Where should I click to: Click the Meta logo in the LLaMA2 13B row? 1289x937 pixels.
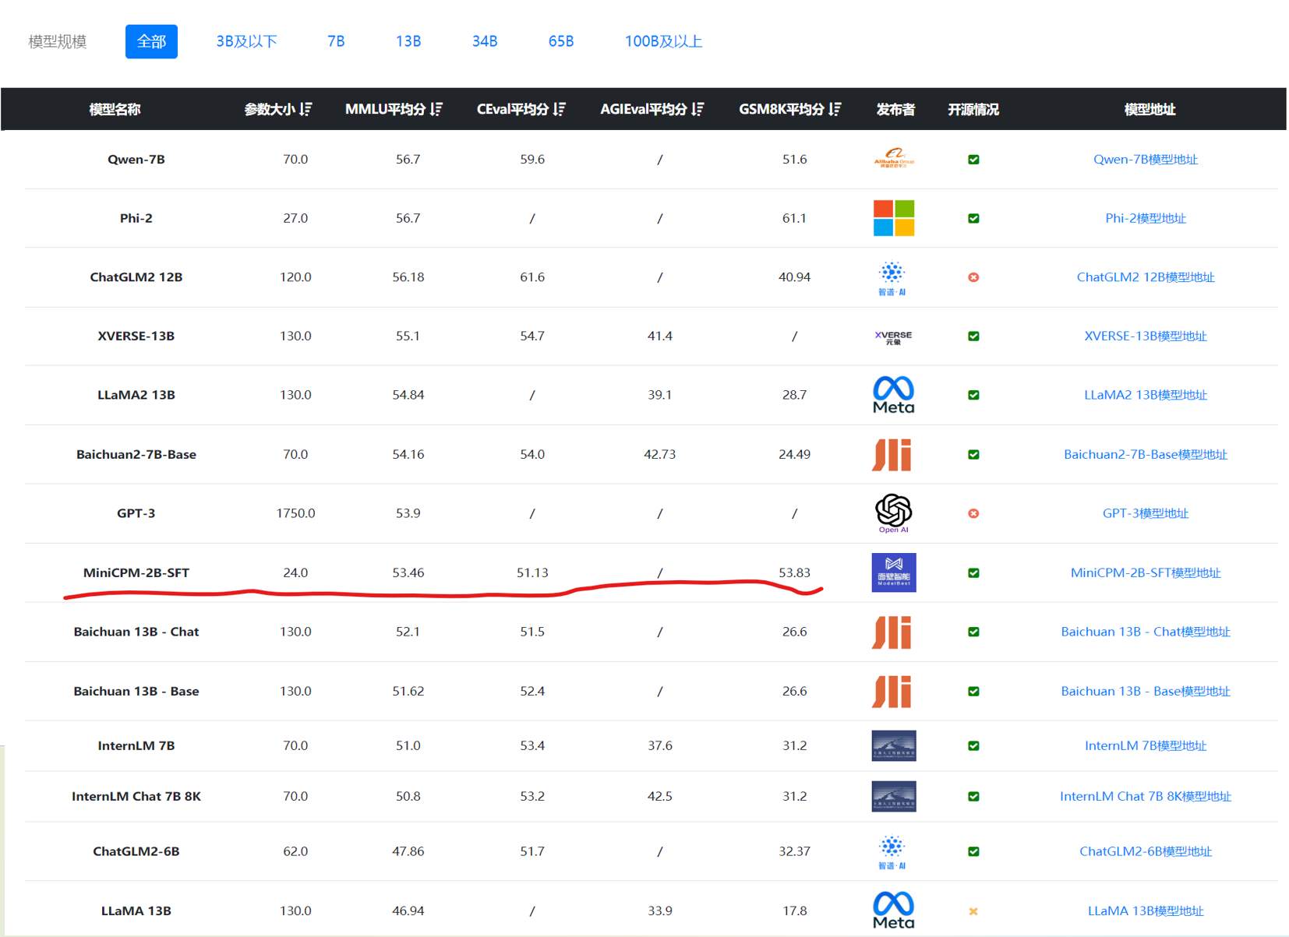pyautogui.click(x=893, y=395)
